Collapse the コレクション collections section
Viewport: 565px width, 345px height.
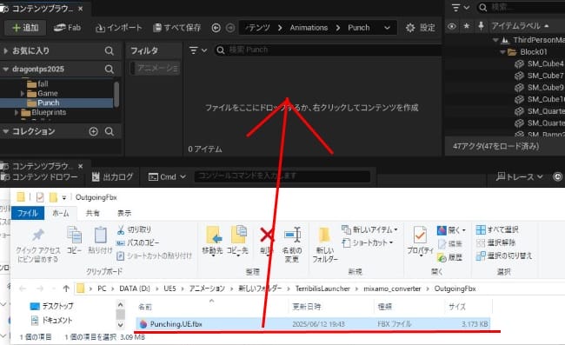[6, 131]
